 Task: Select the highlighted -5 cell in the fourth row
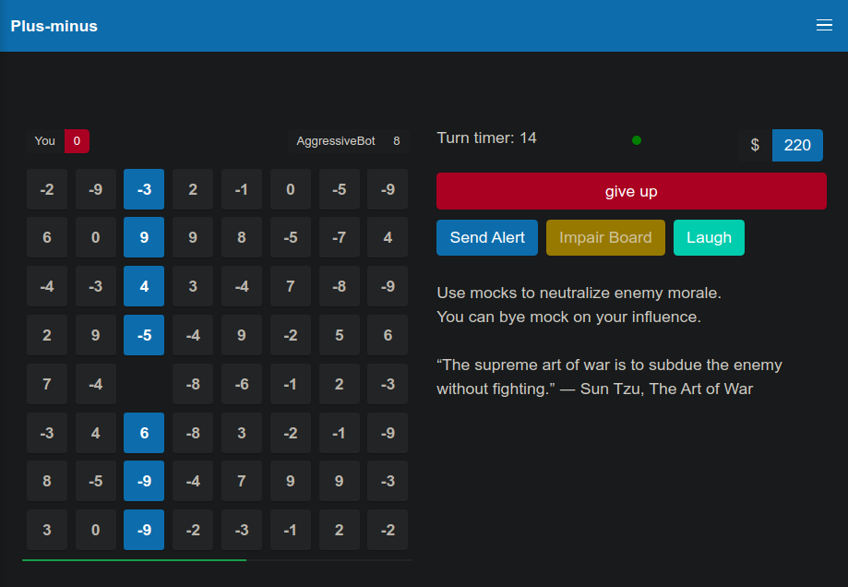tap(144, 334)
